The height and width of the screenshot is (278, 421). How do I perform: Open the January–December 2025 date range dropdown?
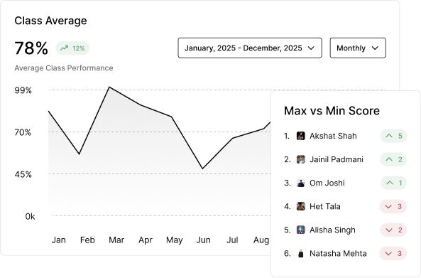[250, 48]
